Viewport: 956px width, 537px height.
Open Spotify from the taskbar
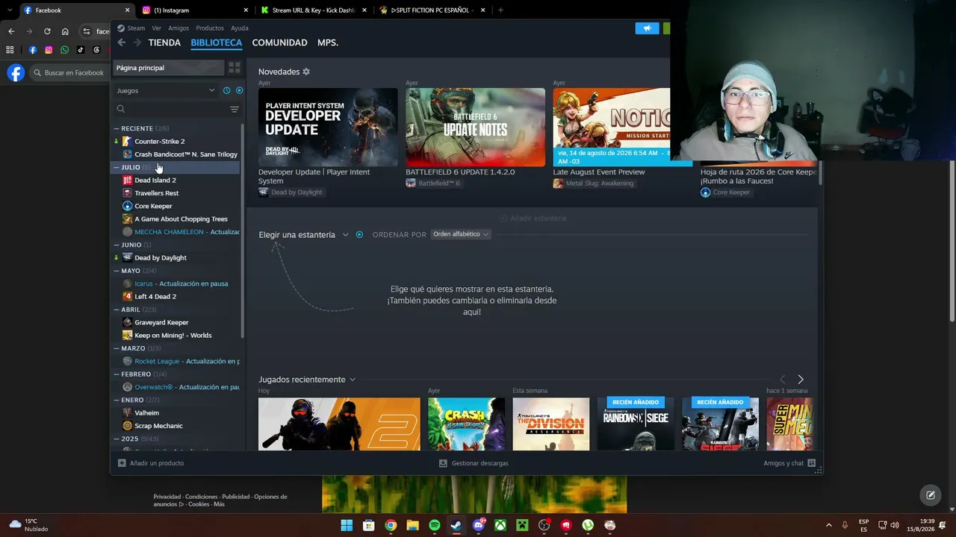tap(435, 525)
